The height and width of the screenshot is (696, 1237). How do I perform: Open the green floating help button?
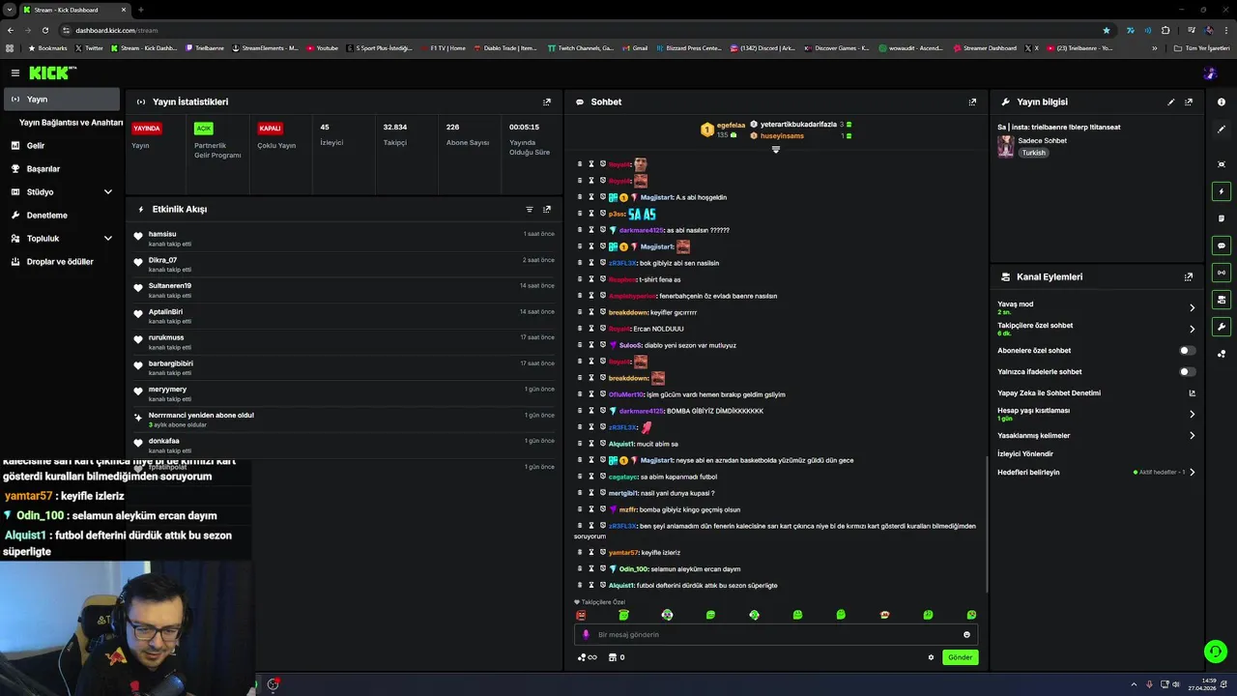coord(1216,652)
